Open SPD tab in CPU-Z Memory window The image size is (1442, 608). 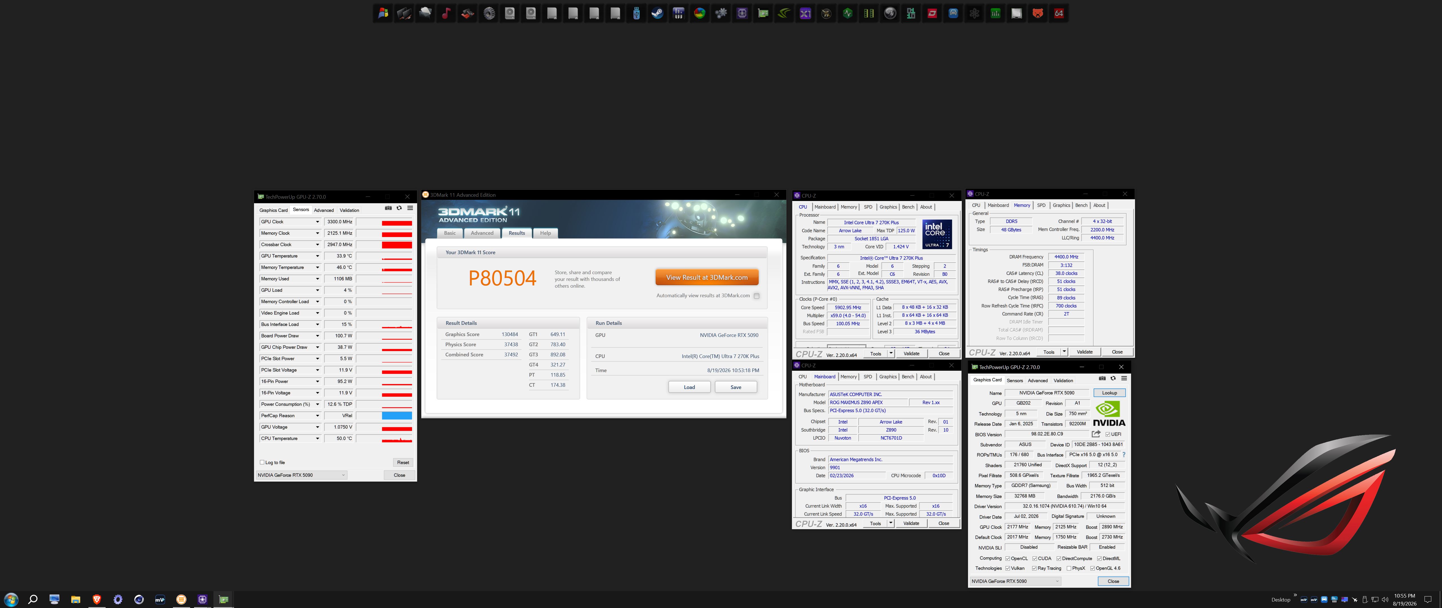pyautogui.click(x=1041, y=205)
